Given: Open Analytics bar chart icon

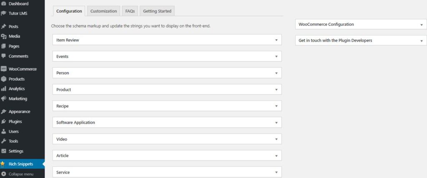Looking at the screenshot, I should (x=3, y=89).
